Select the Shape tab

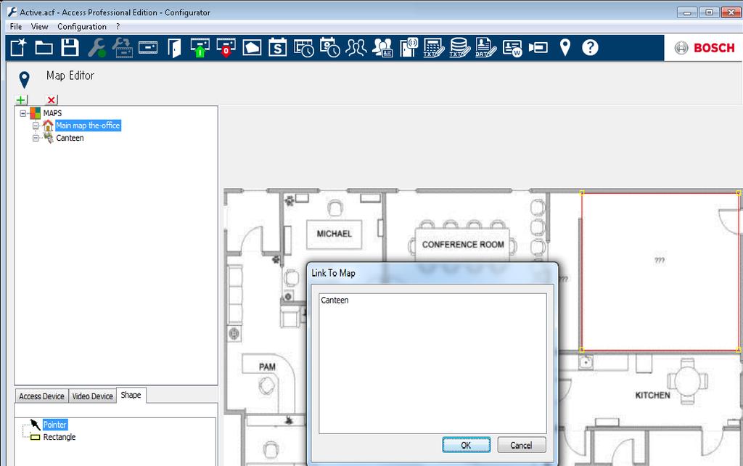tap(131, 395)
